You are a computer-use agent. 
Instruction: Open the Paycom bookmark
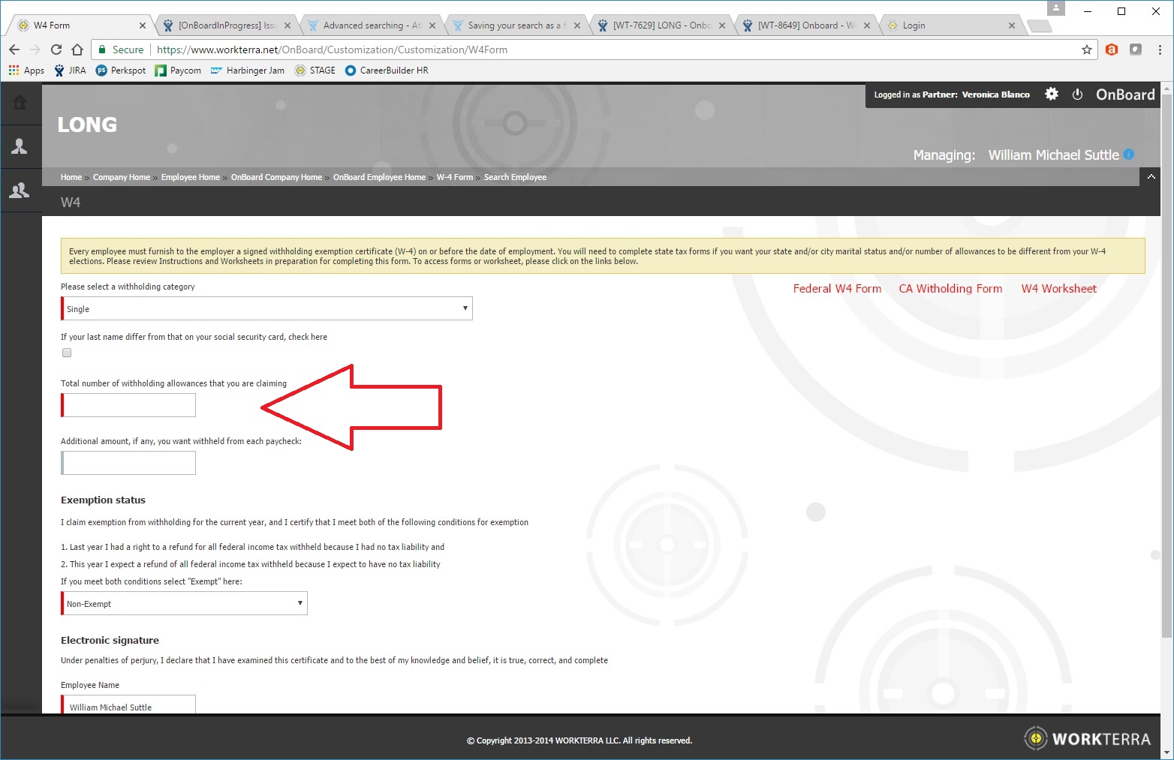(x=178, y=71)
